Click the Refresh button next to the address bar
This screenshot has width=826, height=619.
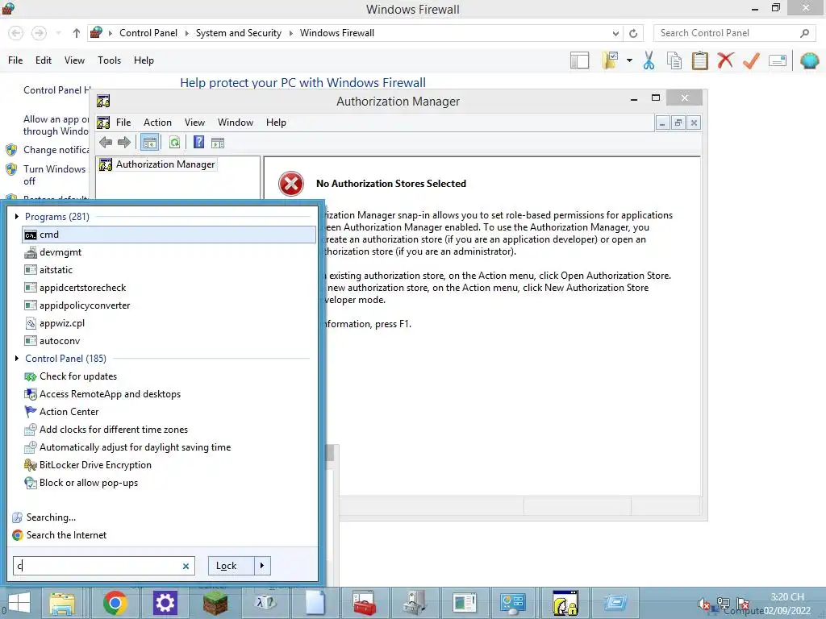633,33
